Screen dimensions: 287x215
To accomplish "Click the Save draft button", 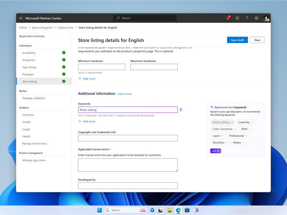I will [x=237, y=40].
